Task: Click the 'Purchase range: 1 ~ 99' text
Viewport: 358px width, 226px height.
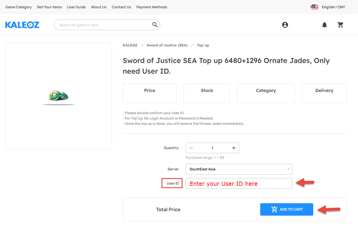Action: [x=205, y=158]
